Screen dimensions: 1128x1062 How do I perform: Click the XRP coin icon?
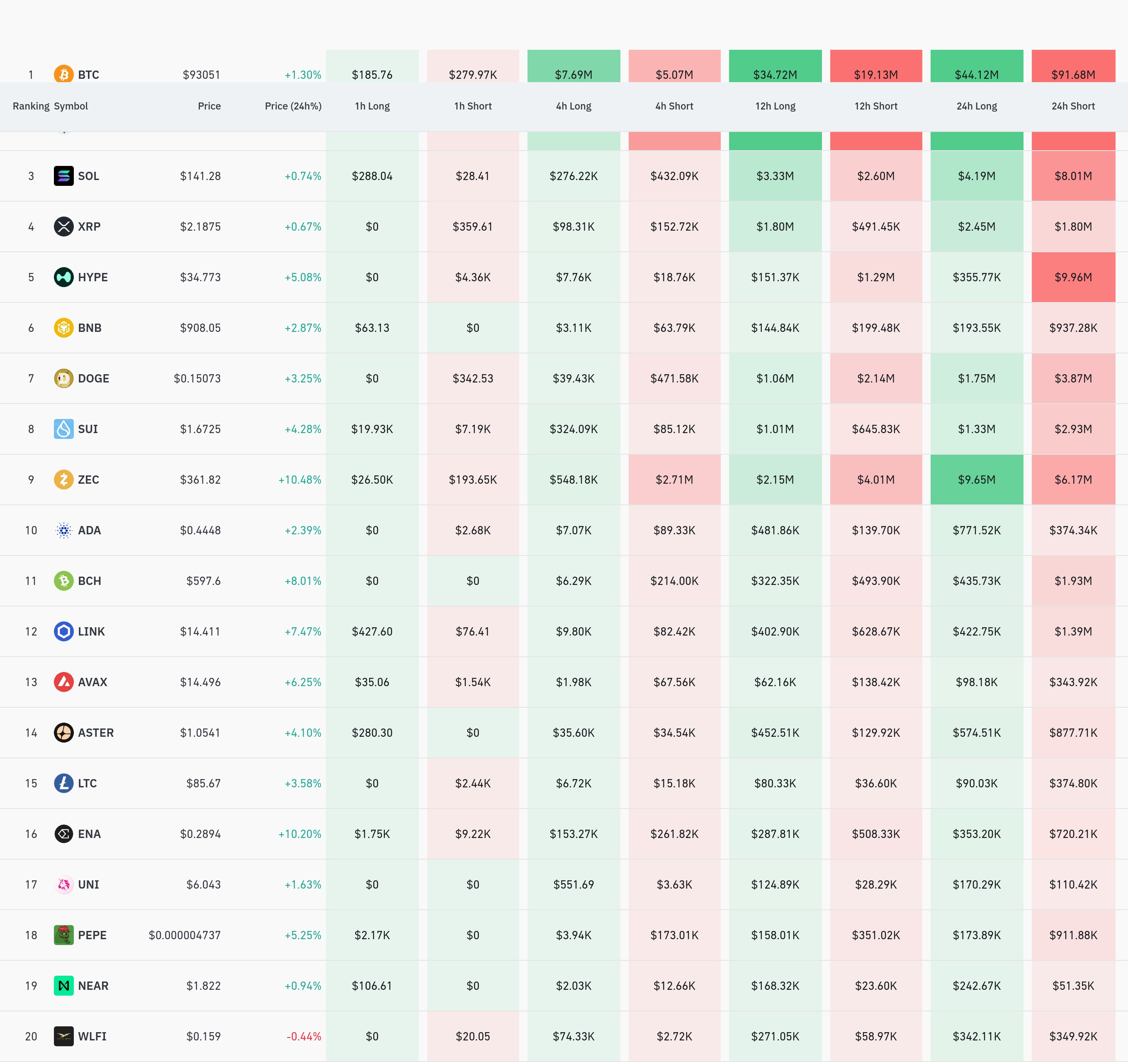pyautogui.click(x=63, y=227)
